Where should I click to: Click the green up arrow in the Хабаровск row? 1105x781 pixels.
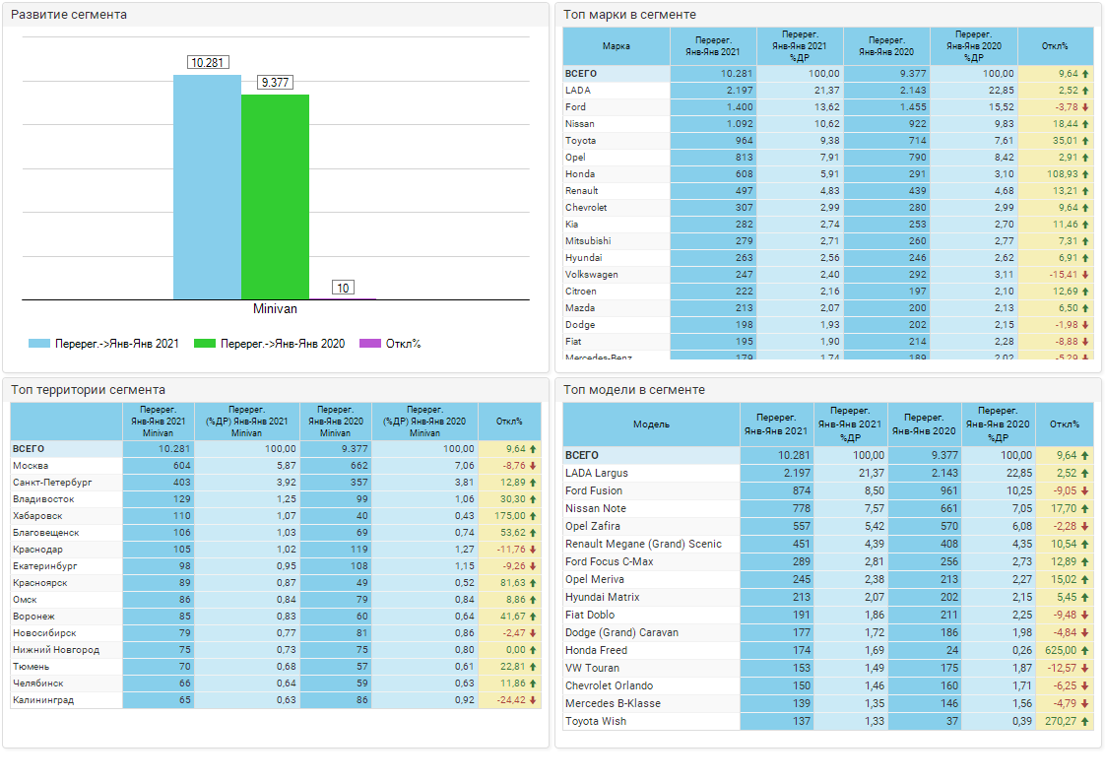click(533, 516)
